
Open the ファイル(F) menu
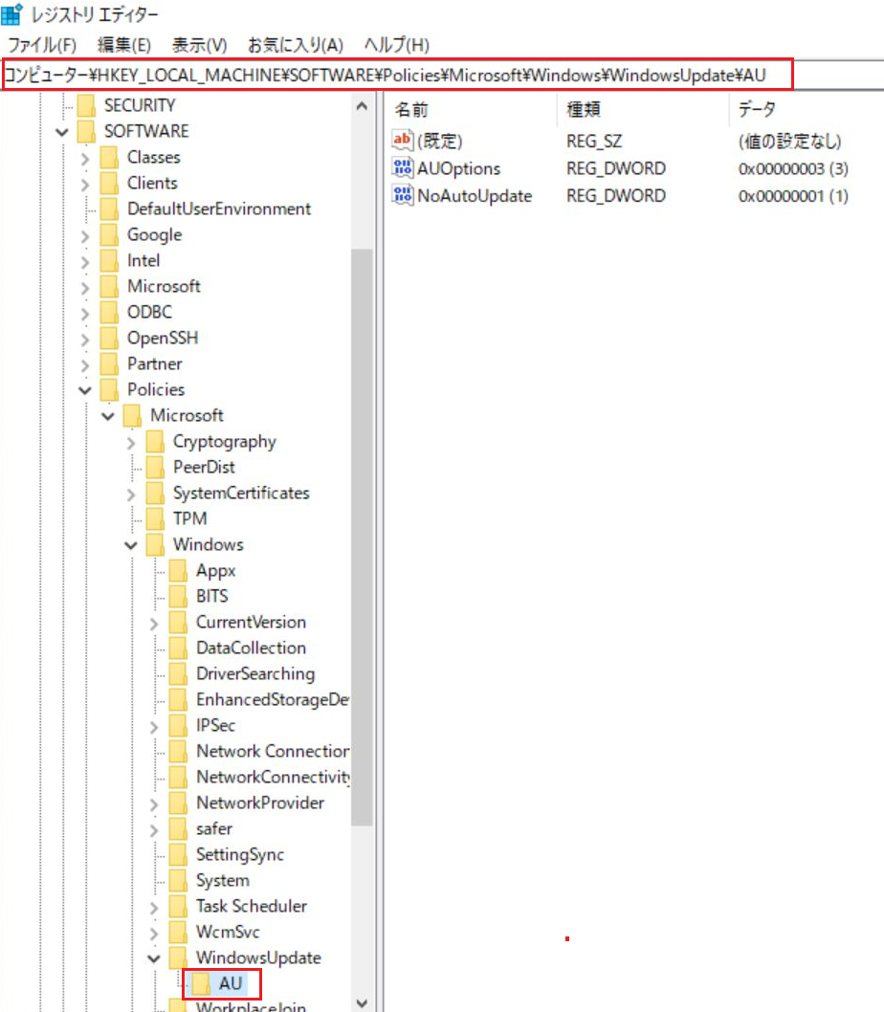pos(42,45)
